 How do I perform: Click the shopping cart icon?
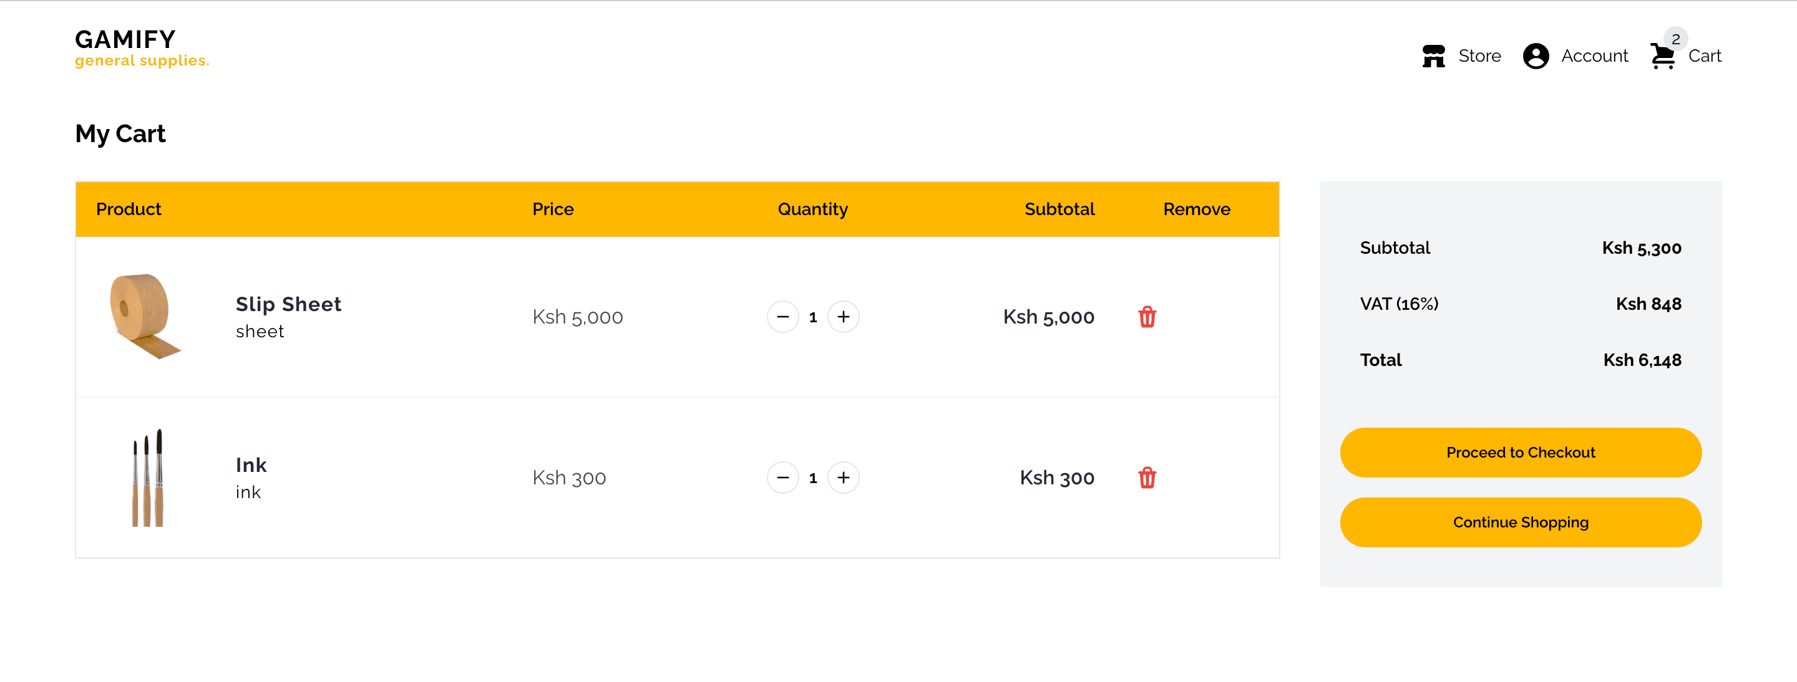click(1662, 57)
